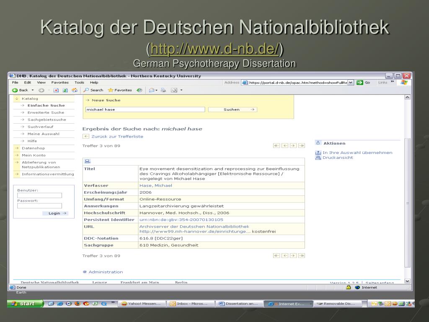Click the last-result arrow above the record table

[302, 145]
